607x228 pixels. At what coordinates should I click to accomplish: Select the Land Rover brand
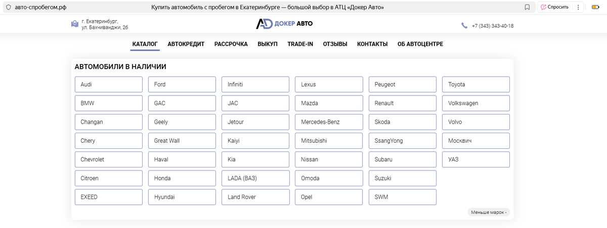tap(255, 197)
